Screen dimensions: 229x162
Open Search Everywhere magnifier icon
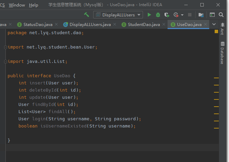[x=221, y=15]
